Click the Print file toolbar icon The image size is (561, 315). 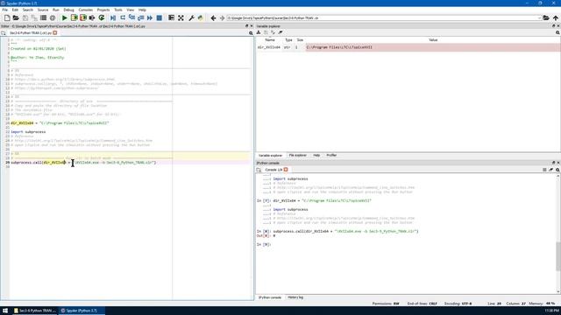43,17
